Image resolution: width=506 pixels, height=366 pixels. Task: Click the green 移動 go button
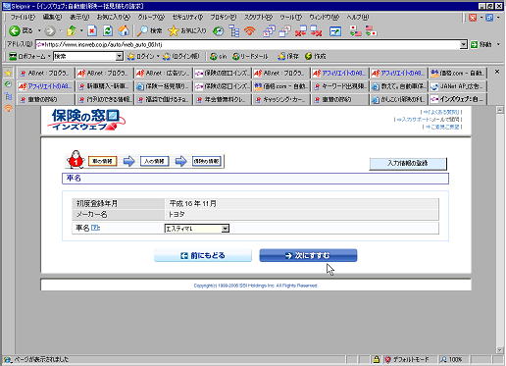pos(481,44)
